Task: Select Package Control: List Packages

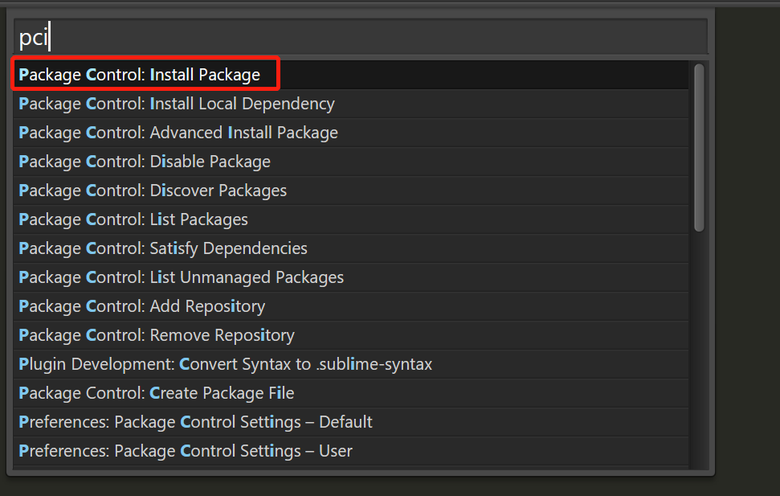Action: [351, 219]
